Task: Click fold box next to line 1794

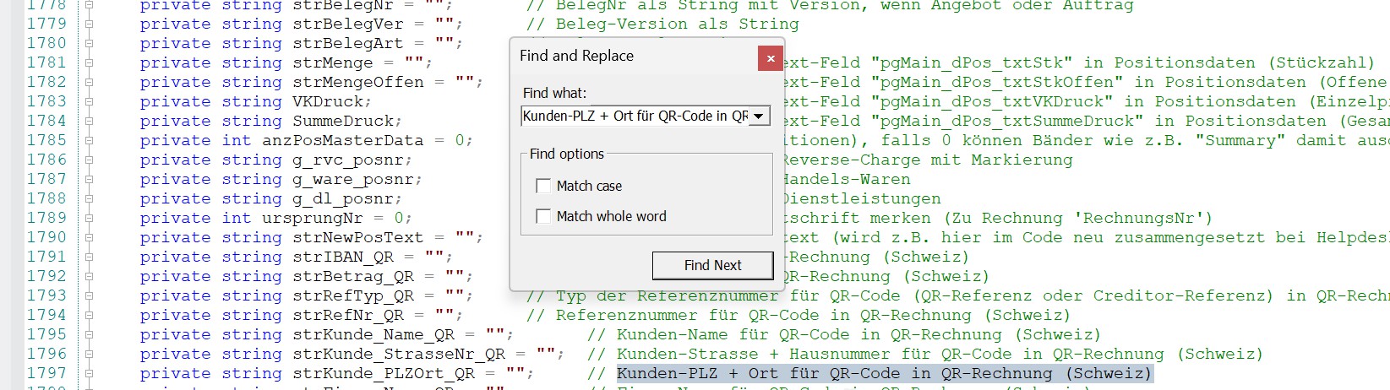Action: click(x=89, y=316)
